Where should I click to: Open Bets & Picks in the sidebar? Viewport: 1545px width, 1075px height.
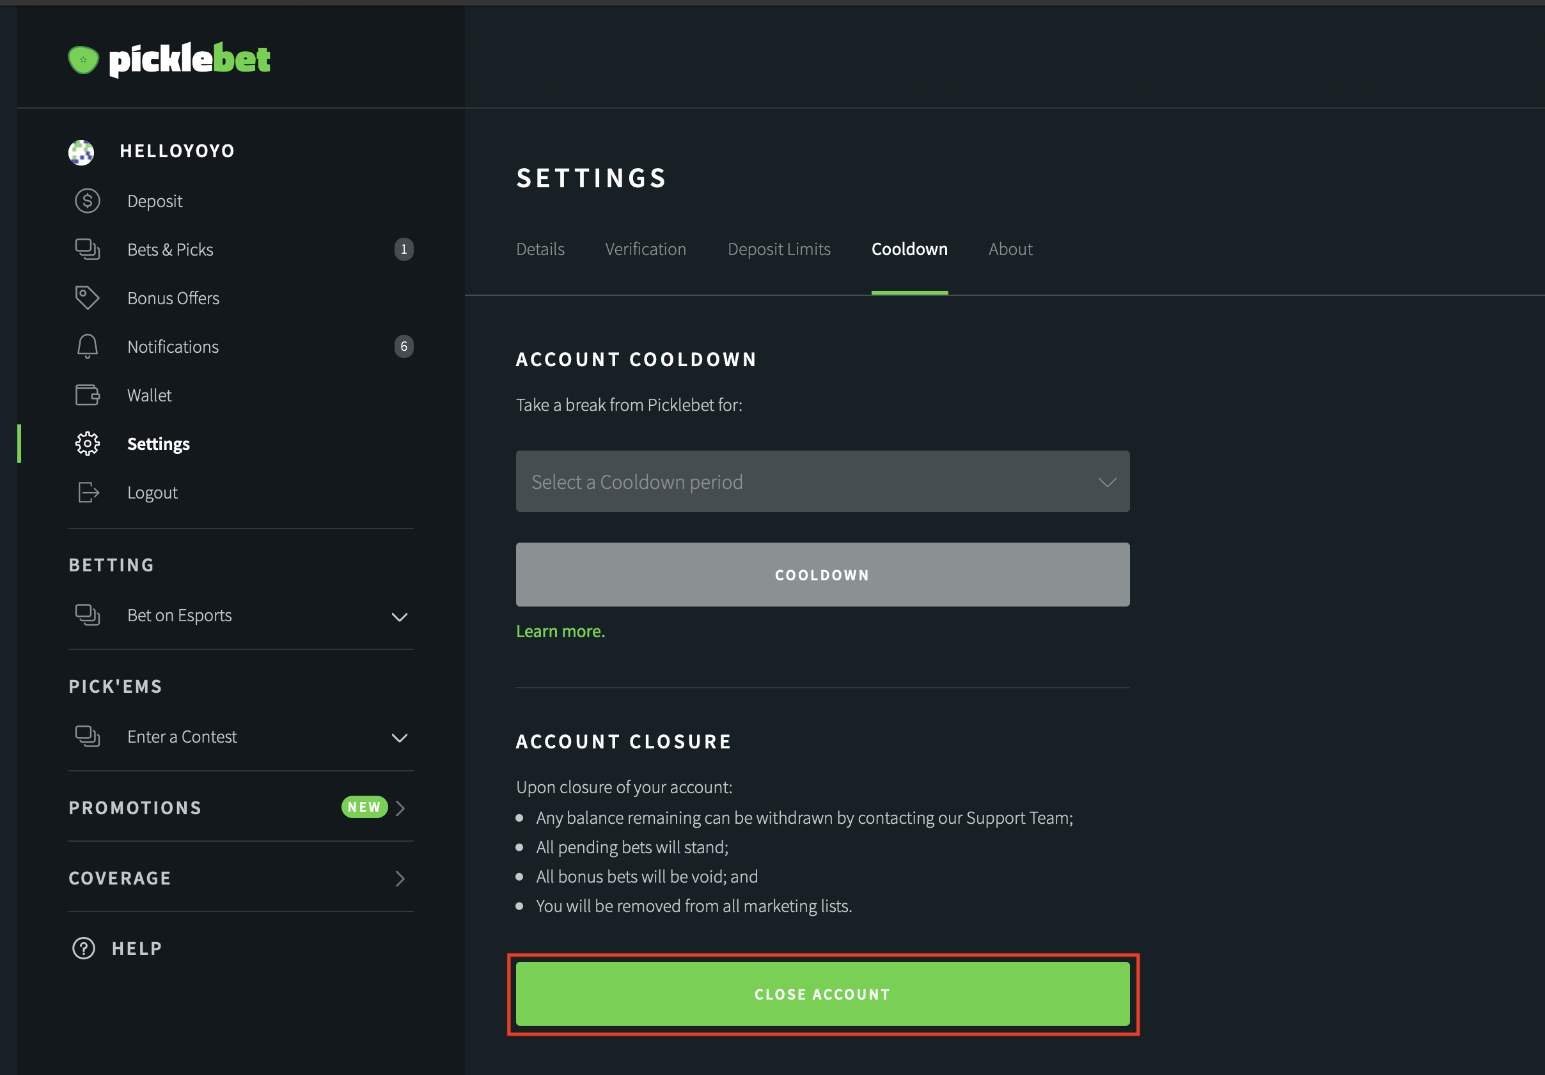pyautogui.click(x=170, y=250)
